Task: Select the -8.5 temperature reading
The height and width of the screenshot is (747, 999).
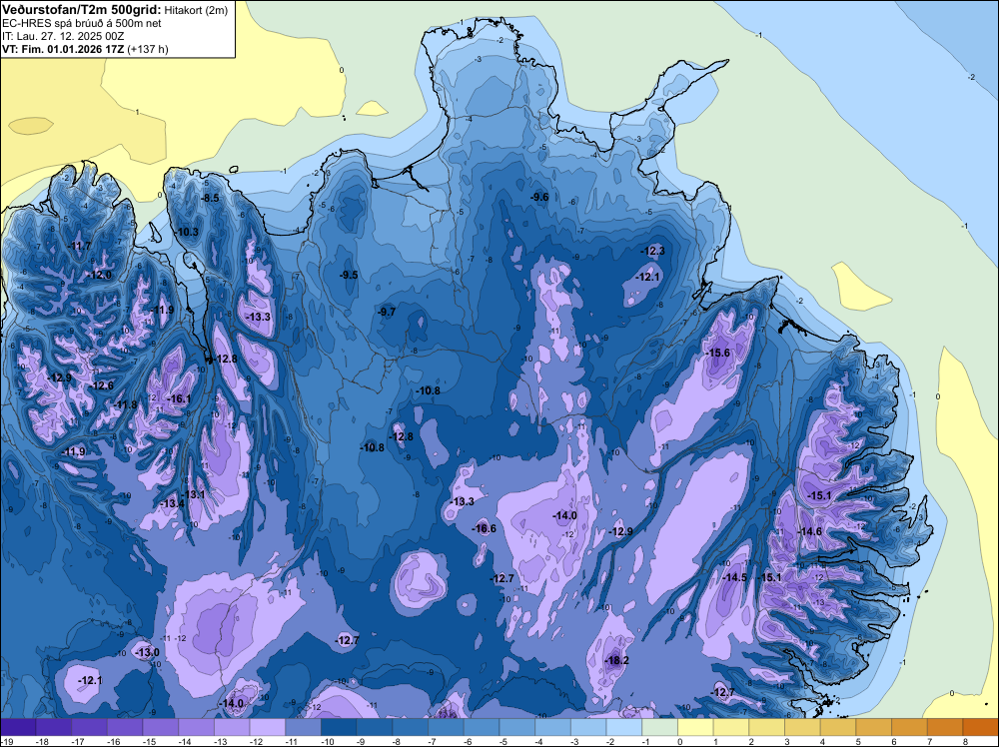Action: (210, 198)
